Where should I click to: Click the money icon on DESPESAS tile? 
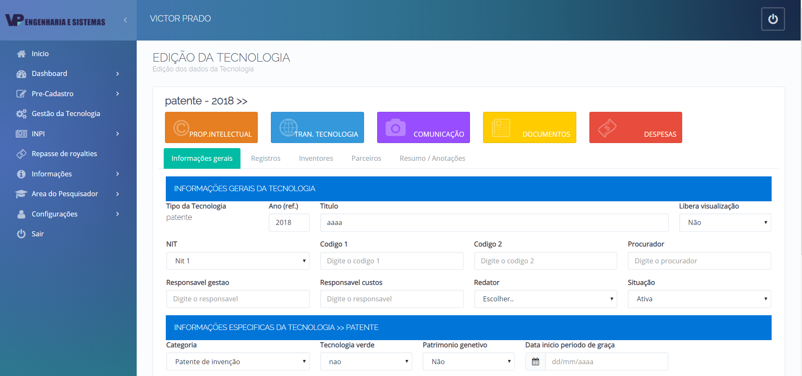607,128
